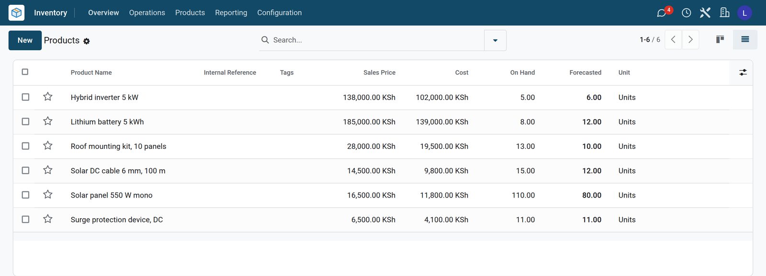
Task: Open the conversations messages icon
Action: click(x=662, y=13)
